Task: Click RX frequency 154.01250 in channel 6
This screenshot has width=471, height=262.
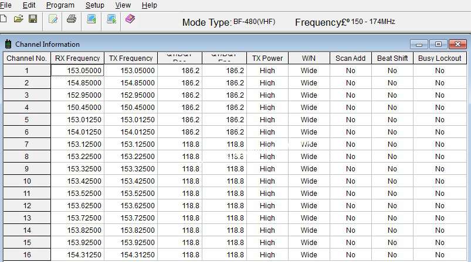Action: [77, 132]
